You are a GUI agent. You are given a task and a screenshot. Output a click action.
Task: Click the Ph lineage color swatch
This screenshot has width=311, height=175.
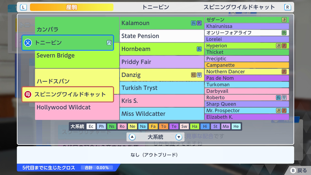[101, 126]
